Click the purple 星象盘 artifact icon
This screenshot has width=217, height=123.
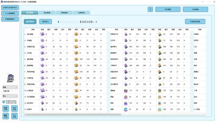[x=126, y=91]
